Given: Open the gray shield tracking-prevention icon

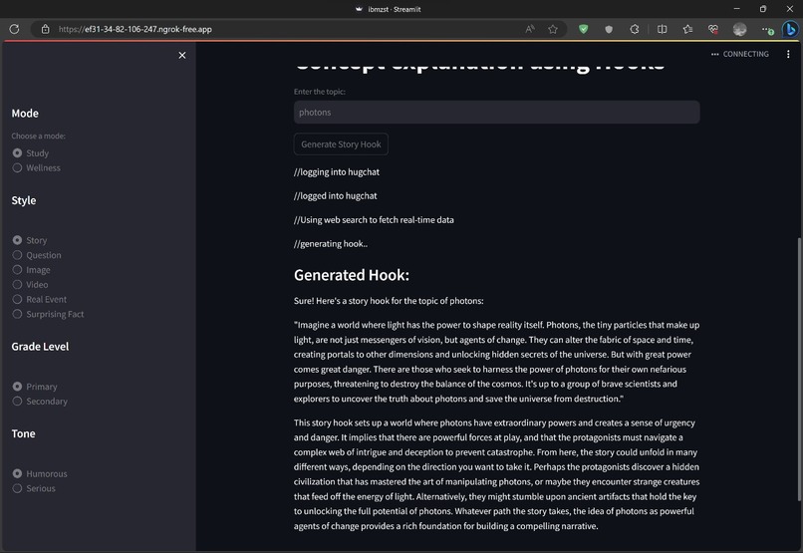Looking at the screenshot, I should coord(609,29).
